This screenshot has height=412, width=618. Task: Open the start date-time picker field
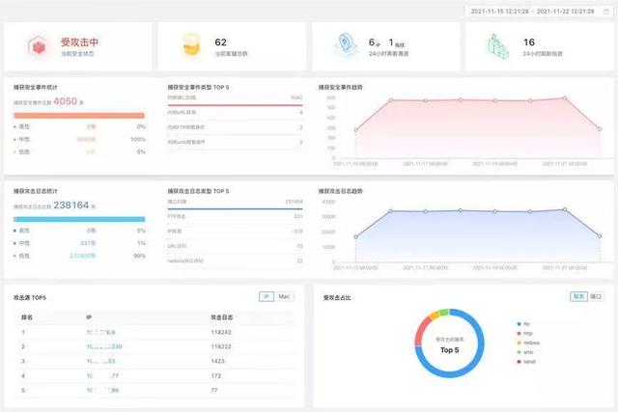[501, 11]
